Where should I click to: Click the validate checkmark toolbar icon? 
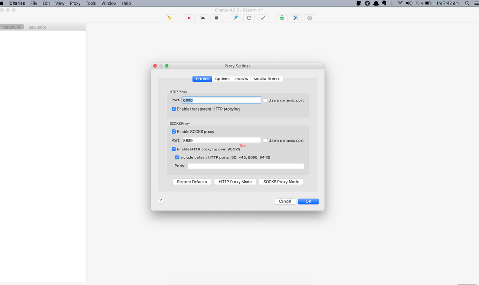point(263,18)
